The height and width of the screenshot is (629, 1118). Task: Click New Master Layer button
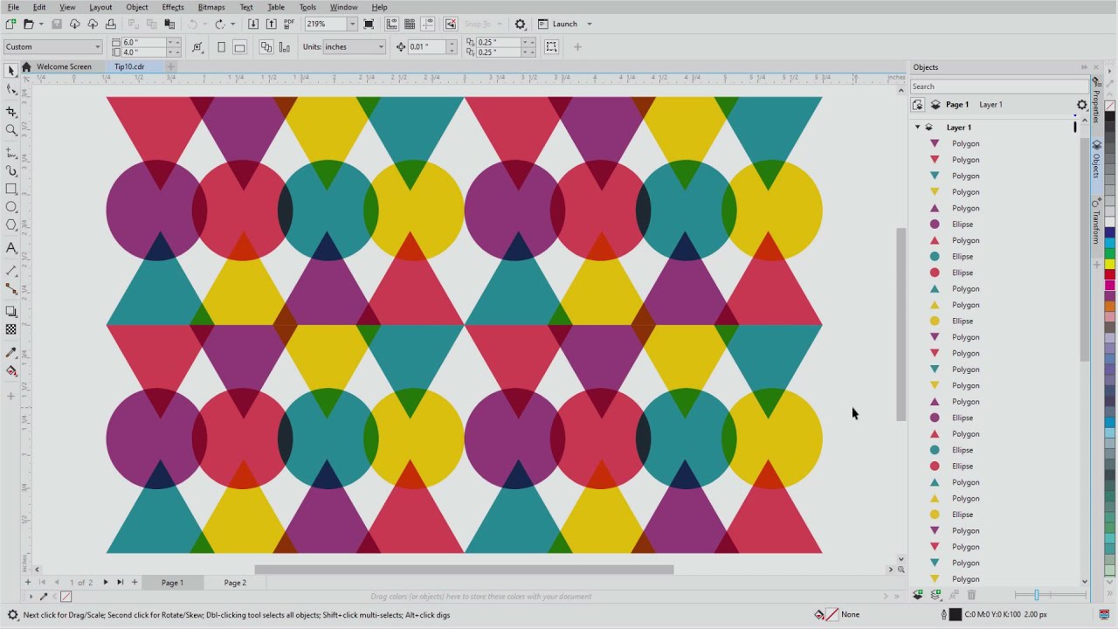[x=935, y=595]
